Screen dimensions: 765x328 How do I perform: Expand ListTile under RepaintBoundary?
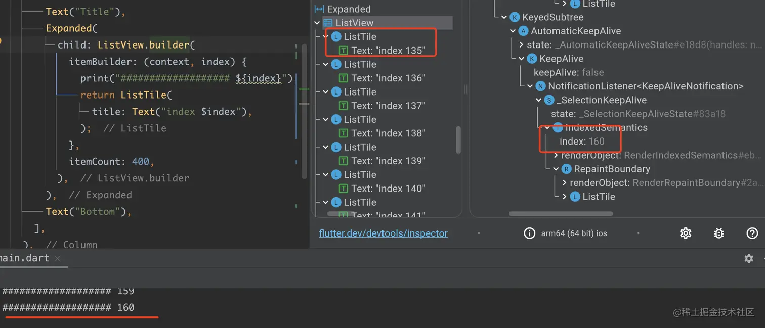(565, 197)
